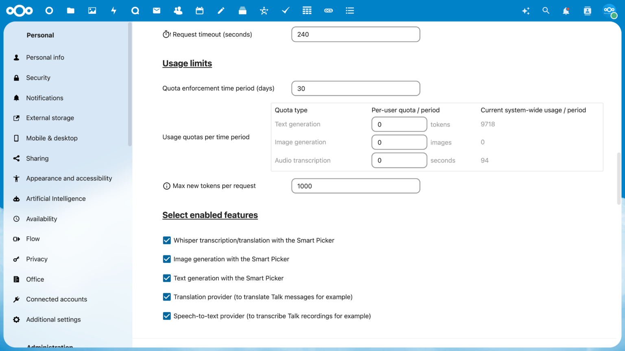
Task: Open the Mail app envelope icon
Action: click(156, 11)
